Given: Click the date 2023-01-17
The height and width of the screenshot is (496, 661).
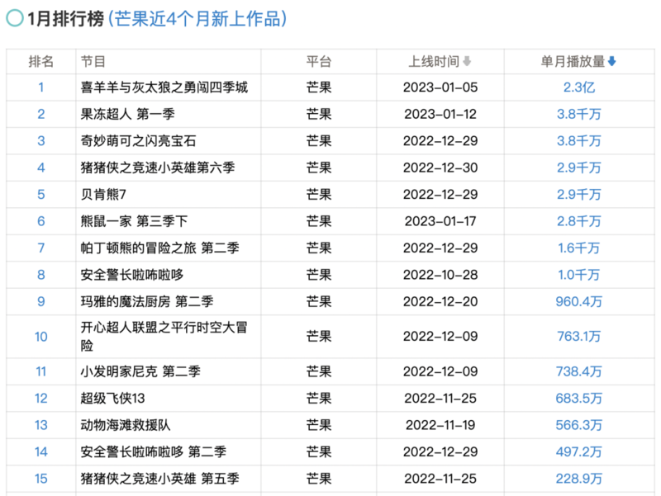Looking at the screenshot, I should (x=440, y=221).
